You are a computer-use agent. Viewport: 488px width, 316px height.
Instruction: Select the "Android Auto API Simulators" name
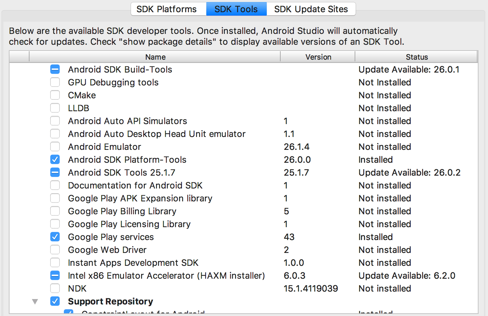(x=128, y=121)
